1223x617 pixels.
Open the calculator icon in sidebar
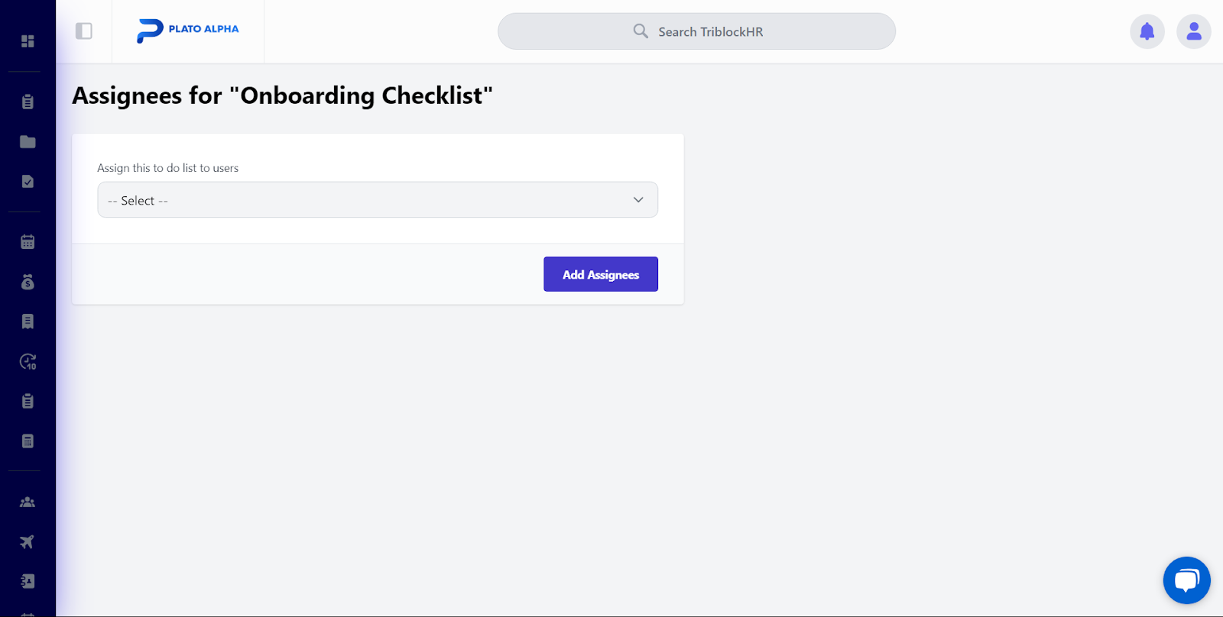pyautogui.click(x=28, y=441)
